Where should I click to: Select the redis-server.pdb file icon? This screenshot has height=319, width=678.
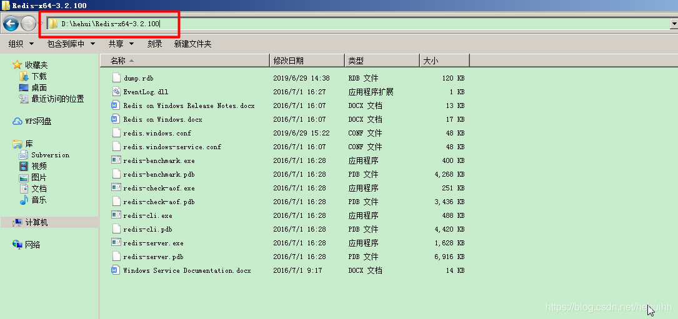coord(116,257)
